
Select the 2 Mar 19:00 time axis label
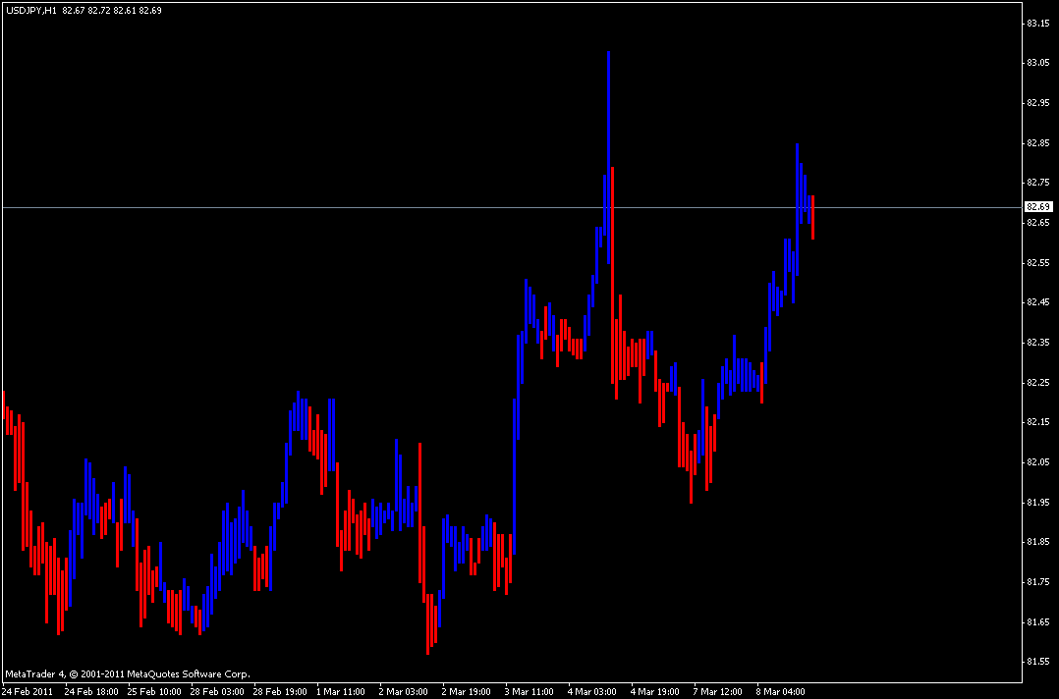tap(467, 691)
